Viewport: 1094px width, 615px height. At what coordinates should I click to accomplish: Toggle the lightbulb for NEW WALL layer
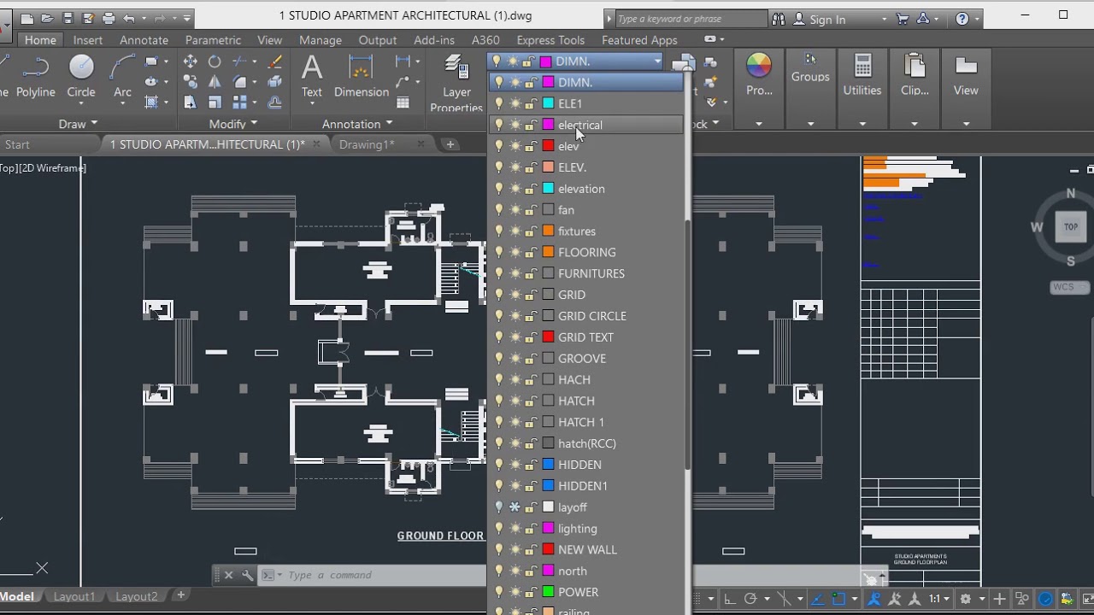click(499, 550)
